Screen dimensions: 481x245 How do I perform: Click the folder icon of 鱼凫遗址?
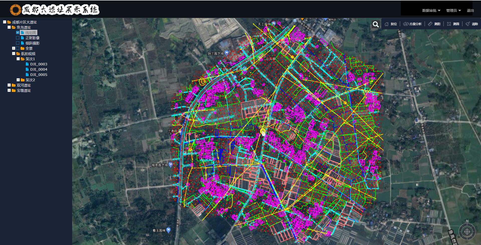pyautogui.click(x=14, y=27)
